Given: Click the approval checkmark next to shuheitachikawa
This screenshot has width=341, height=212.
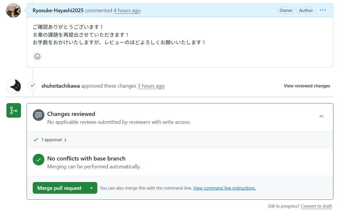Looking at the screenshot, I should point(32,85).
